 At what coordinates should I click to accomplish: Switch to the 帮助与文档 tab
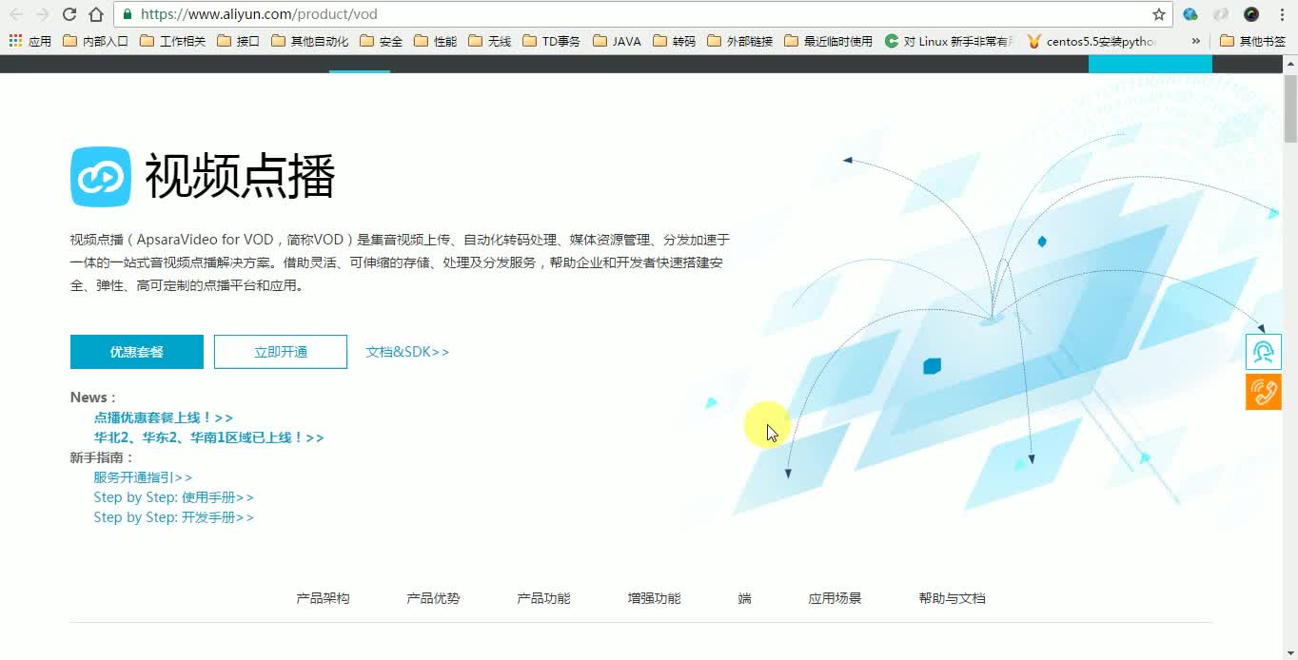pyautogui.click(x=952, y=598)
